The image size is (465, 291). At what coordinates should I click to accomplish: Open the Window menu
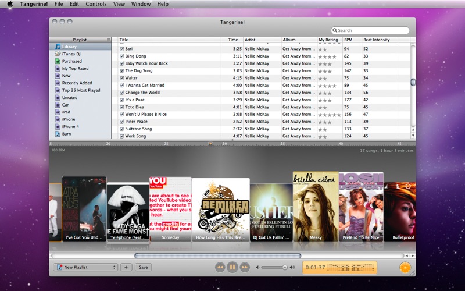coord(141,4)
